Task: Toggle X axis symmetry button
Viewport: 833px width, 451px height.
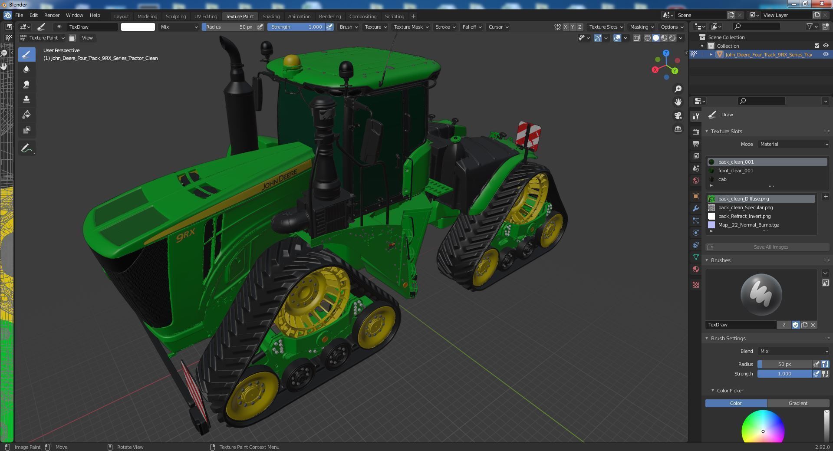Action: coord(565,27)
